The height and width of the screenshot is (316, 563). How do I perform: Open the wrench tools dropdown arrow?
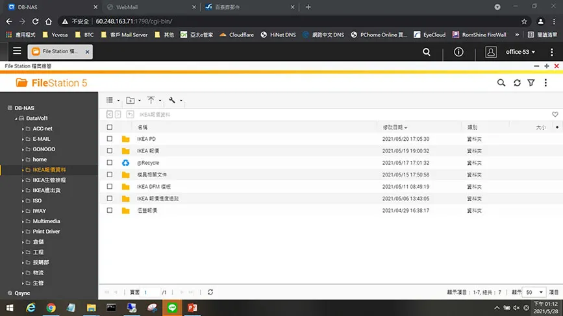pos(181,101)
